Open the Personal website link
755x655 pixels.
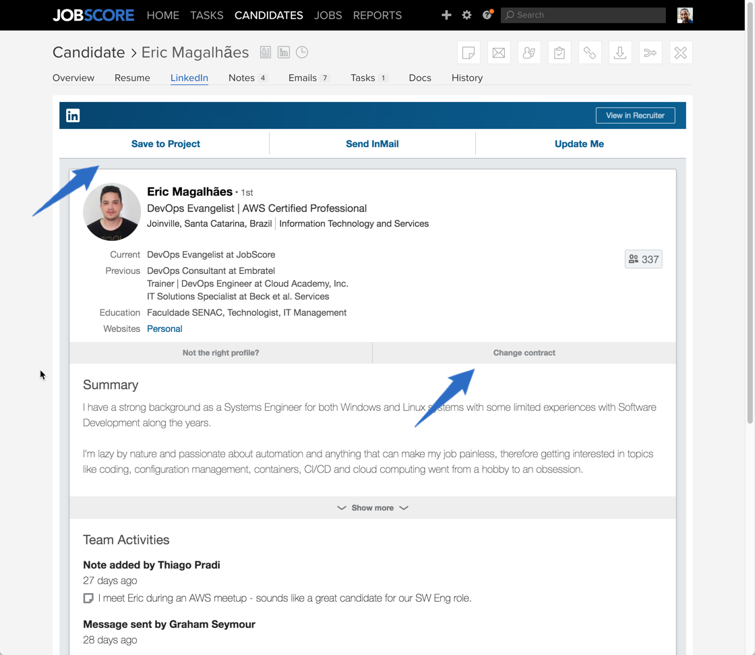(164, 329)
